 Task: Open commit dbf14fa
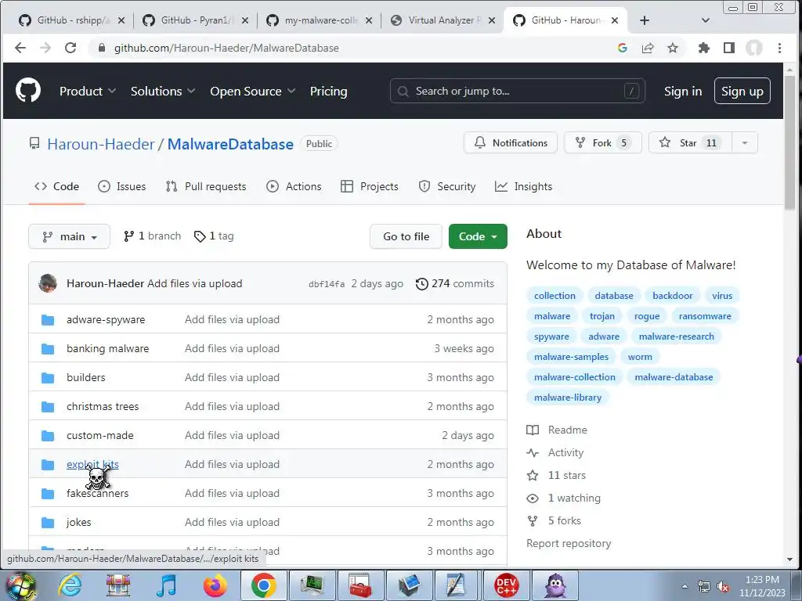click(x=327, y=284)
